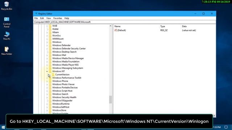The image size is (232, 130).
Task: Select the Windows Media Device Manager key
Action: point(68,58)
